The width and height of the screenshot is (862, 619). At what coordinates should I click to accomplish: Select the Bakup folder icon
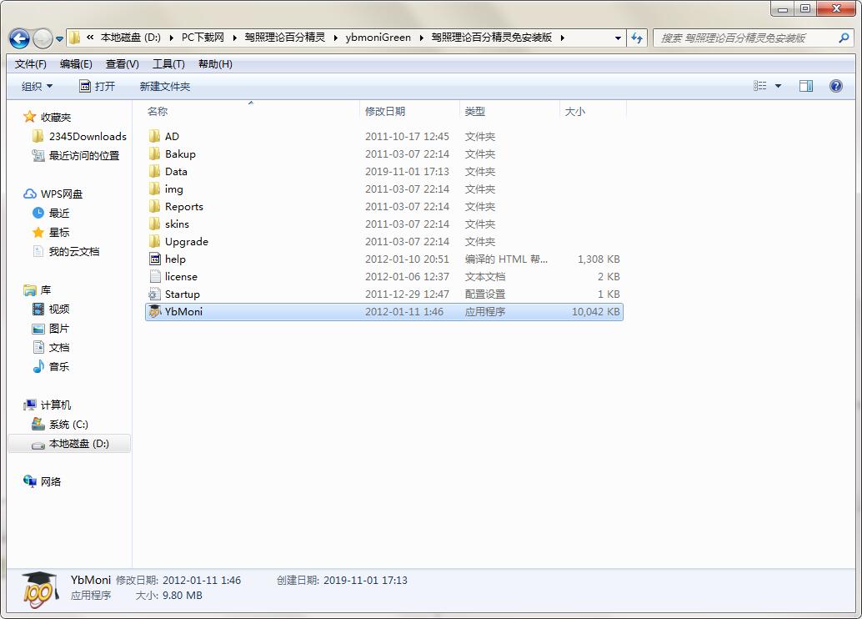pyautogui.click(x=154, y=153)
